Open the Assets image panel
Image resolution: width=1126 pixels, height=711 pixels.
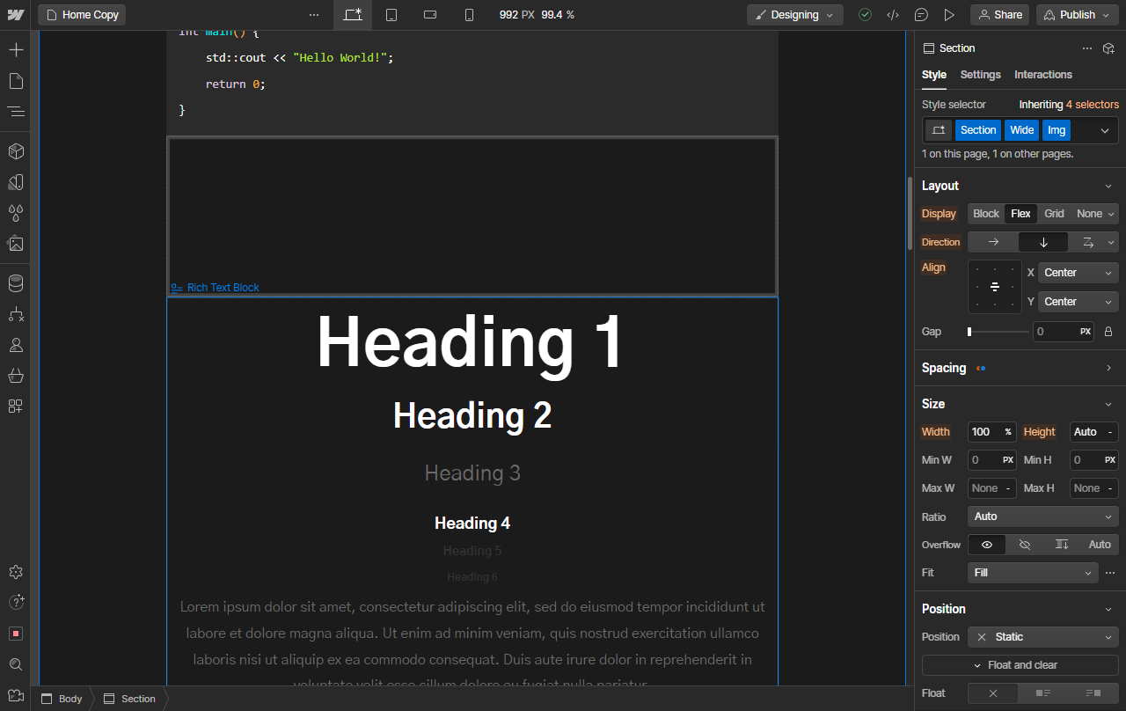pyautogui.click(x=15, y=244)
